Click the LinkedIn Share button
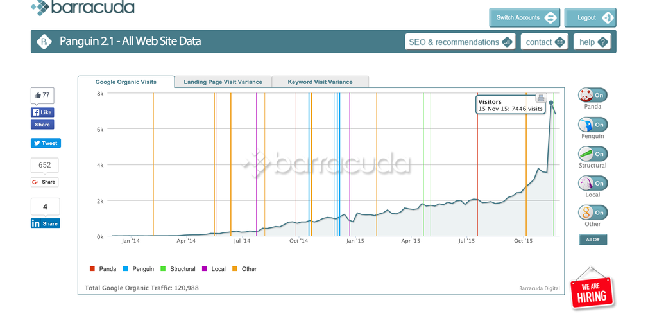The image size is (657, 314). click(46, 223)
